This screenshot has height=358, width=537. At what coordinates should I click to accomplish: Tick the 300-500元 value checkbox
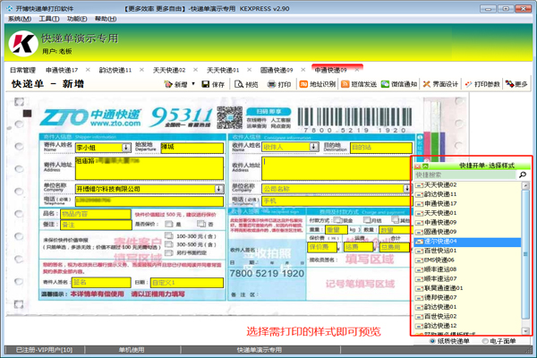[x=168, y=244]
